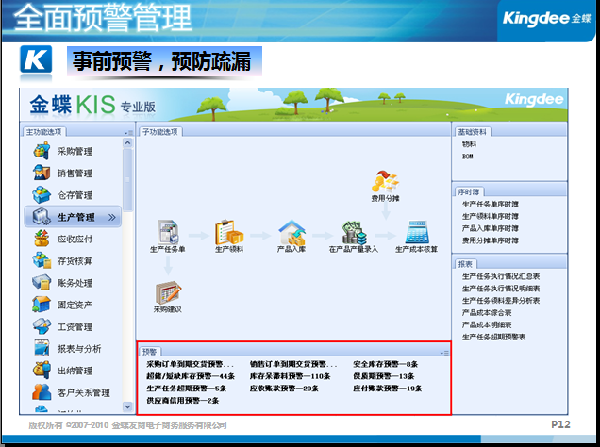Click the sidebar scroll up arrow
The height and width of the screenshot is (447, 600).
[x=127, y=142]
